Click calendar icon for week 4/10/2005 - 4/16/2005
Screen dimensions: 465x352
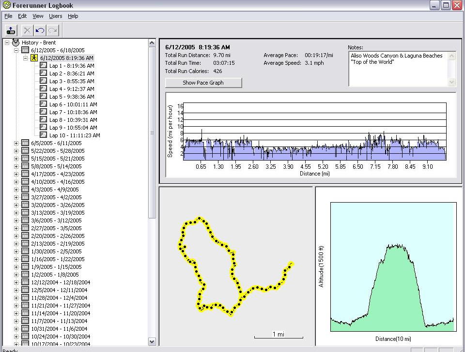pyautogui.click(x=25, y=181)
